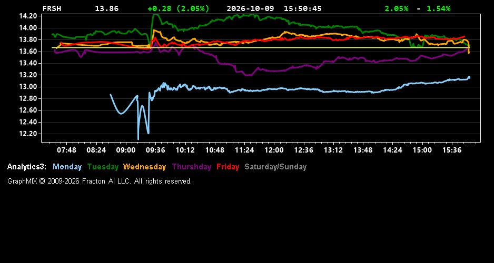
Task: Select the Monday legend label
Action: click(67, 167)
